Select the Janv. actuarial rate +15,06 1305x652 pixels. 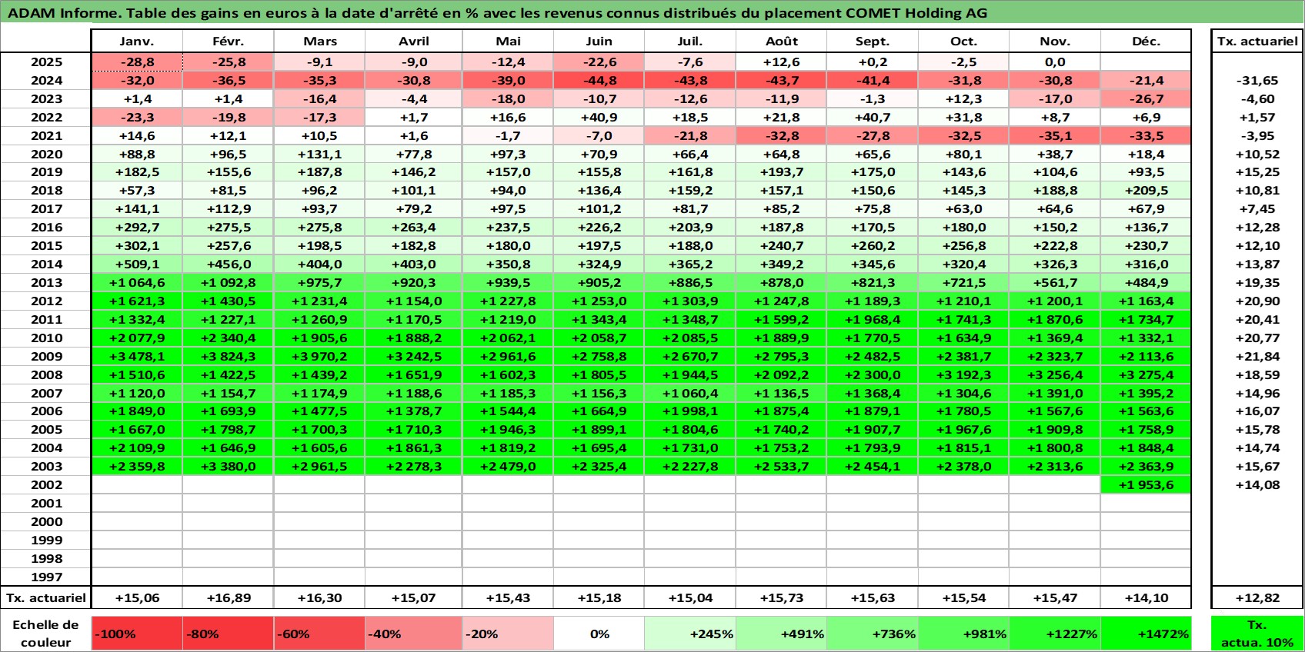coord(137,597)
